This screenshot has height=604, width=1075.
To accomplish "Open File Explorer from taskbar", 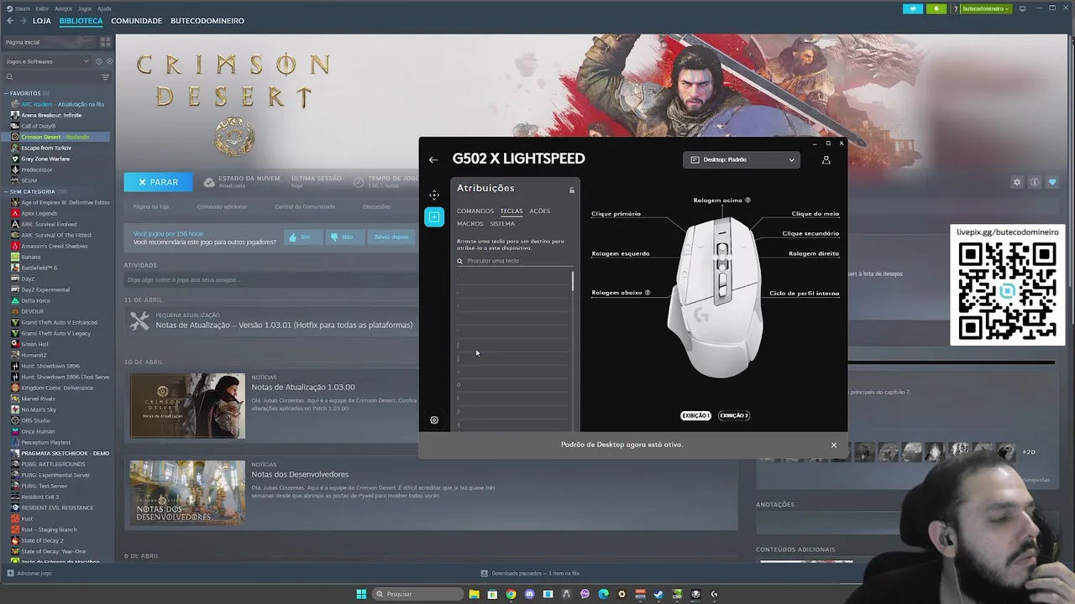I will coord(475,594).
